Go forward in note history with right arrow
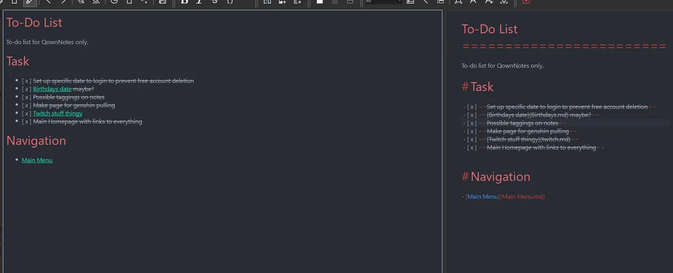Image resolution: width=673 pixels, height=273 pixels. 63,2
